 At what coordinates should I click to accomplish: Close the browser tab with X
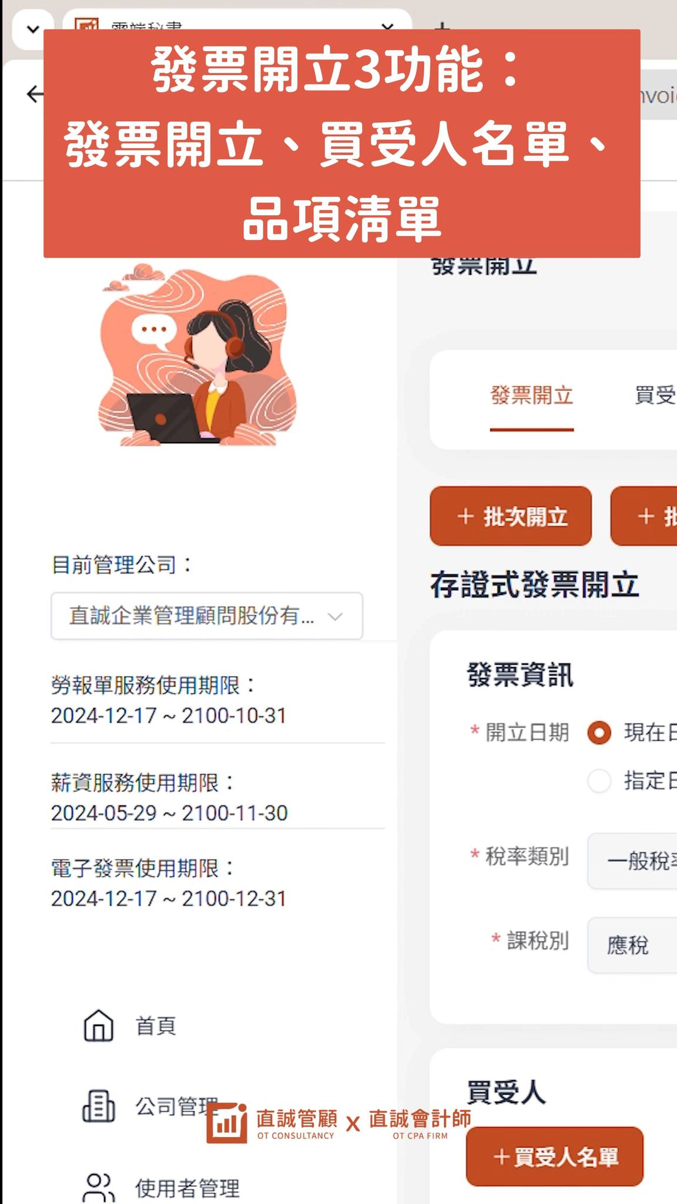(x=387, y=26)
